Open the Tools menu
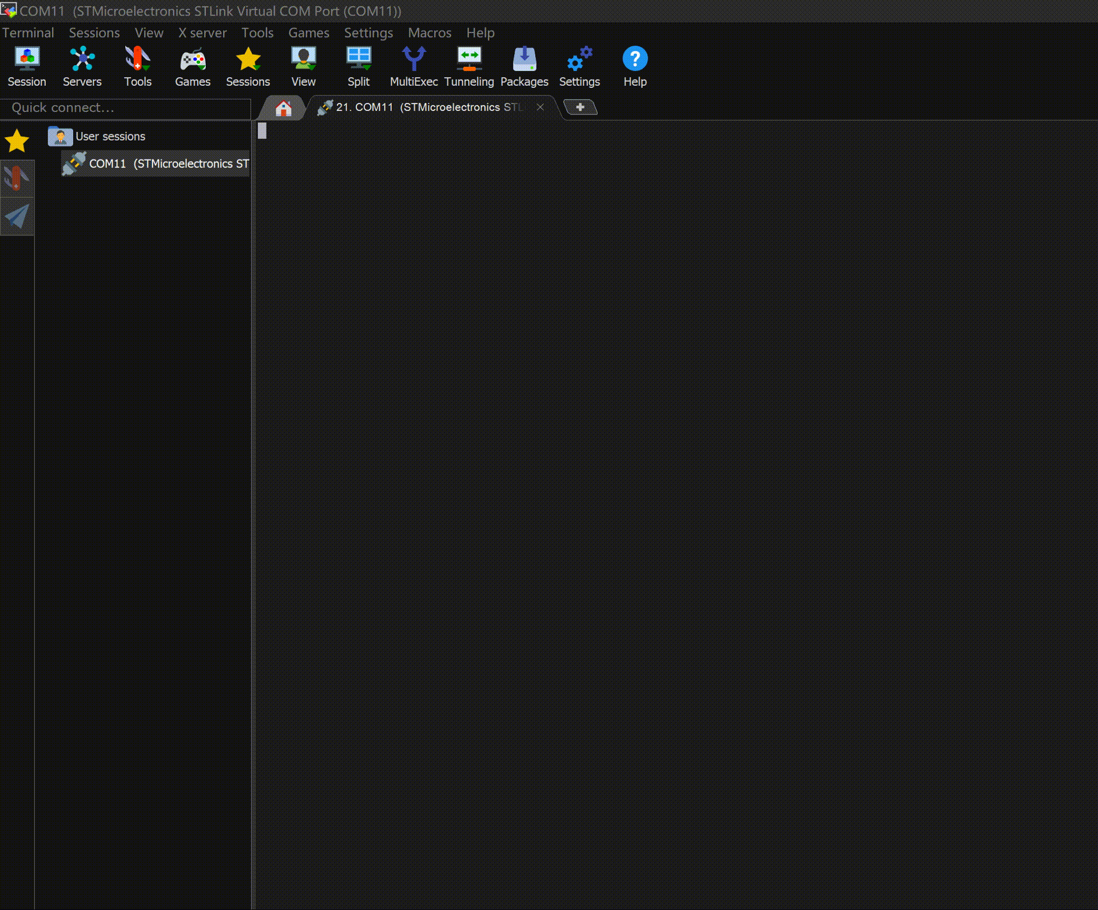The height and width of the screenshot is (910, 1098). pyautogui.click(x=257, y=33)
